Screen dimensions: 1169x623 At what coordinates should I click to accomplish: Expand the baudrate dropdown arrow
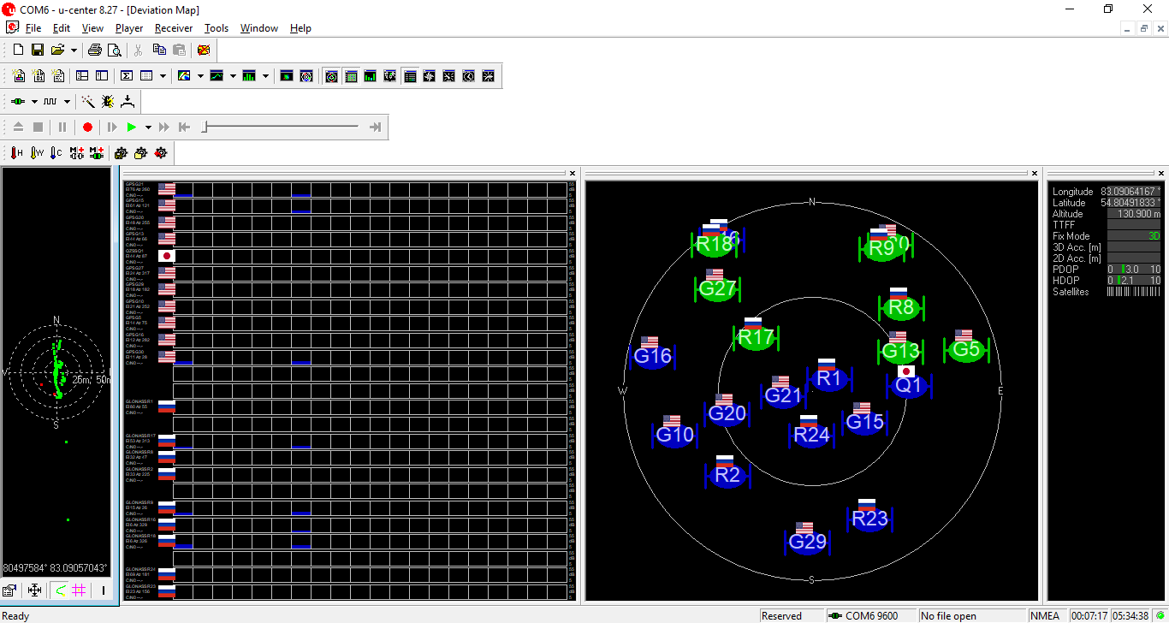pos(68,102)
